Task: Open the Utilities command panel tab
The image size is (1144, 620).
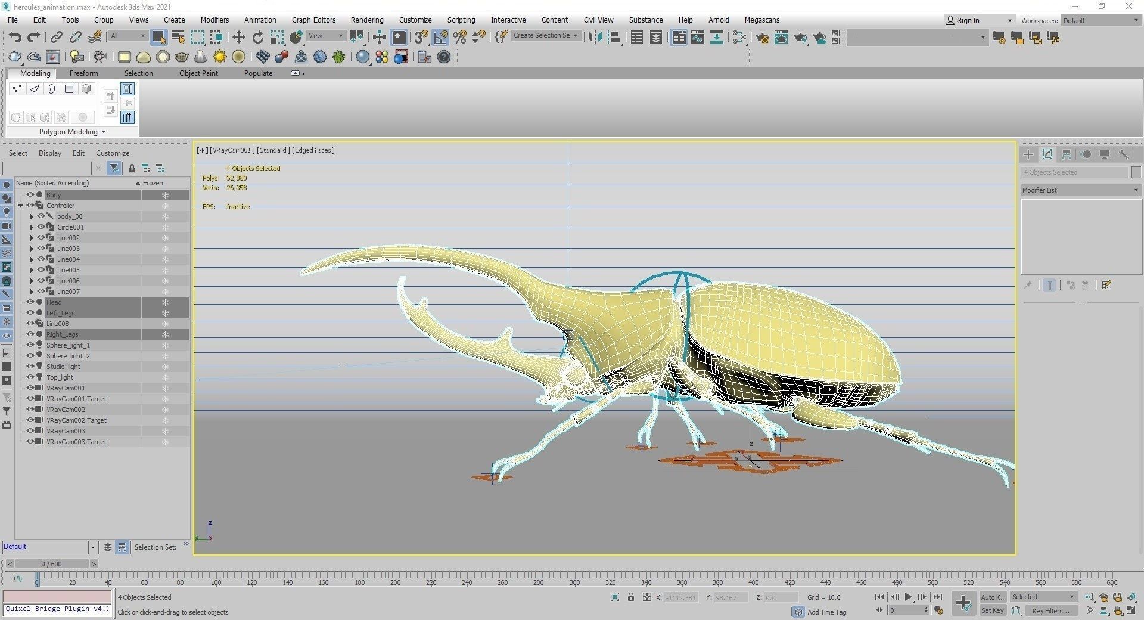Action: pos(1124,154)
